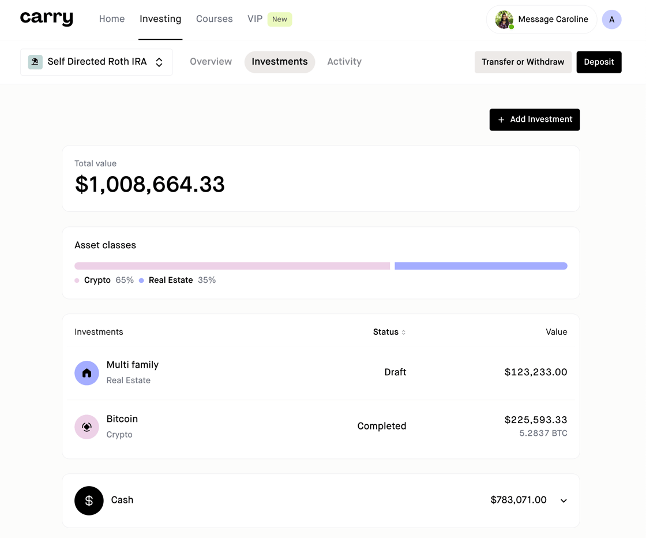This screenshot has width=646, height=538.
Task: Open the user avatar A menu
Action: [611, 20]
